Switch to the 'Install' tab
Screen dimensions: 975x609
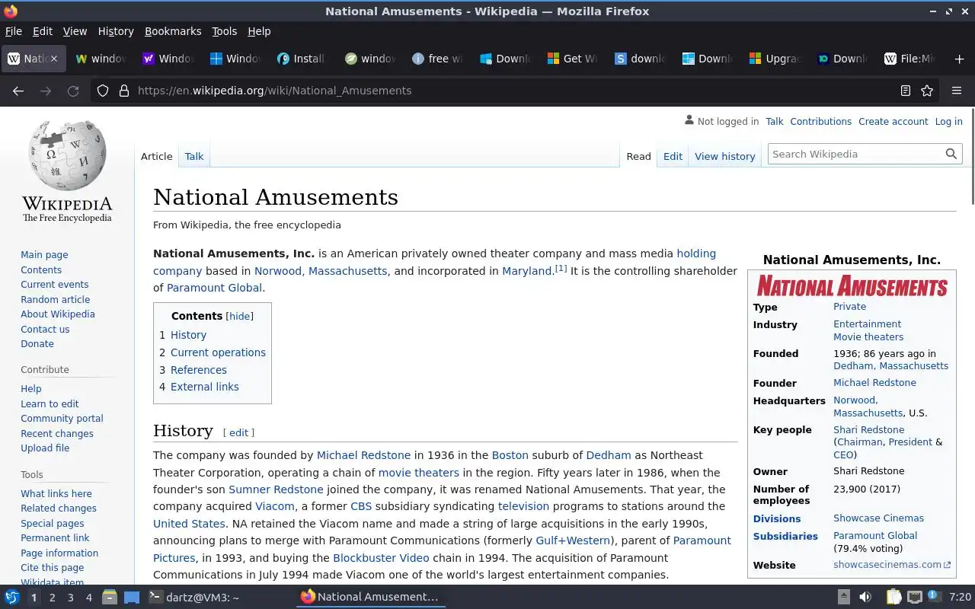[x=302, y=59]
